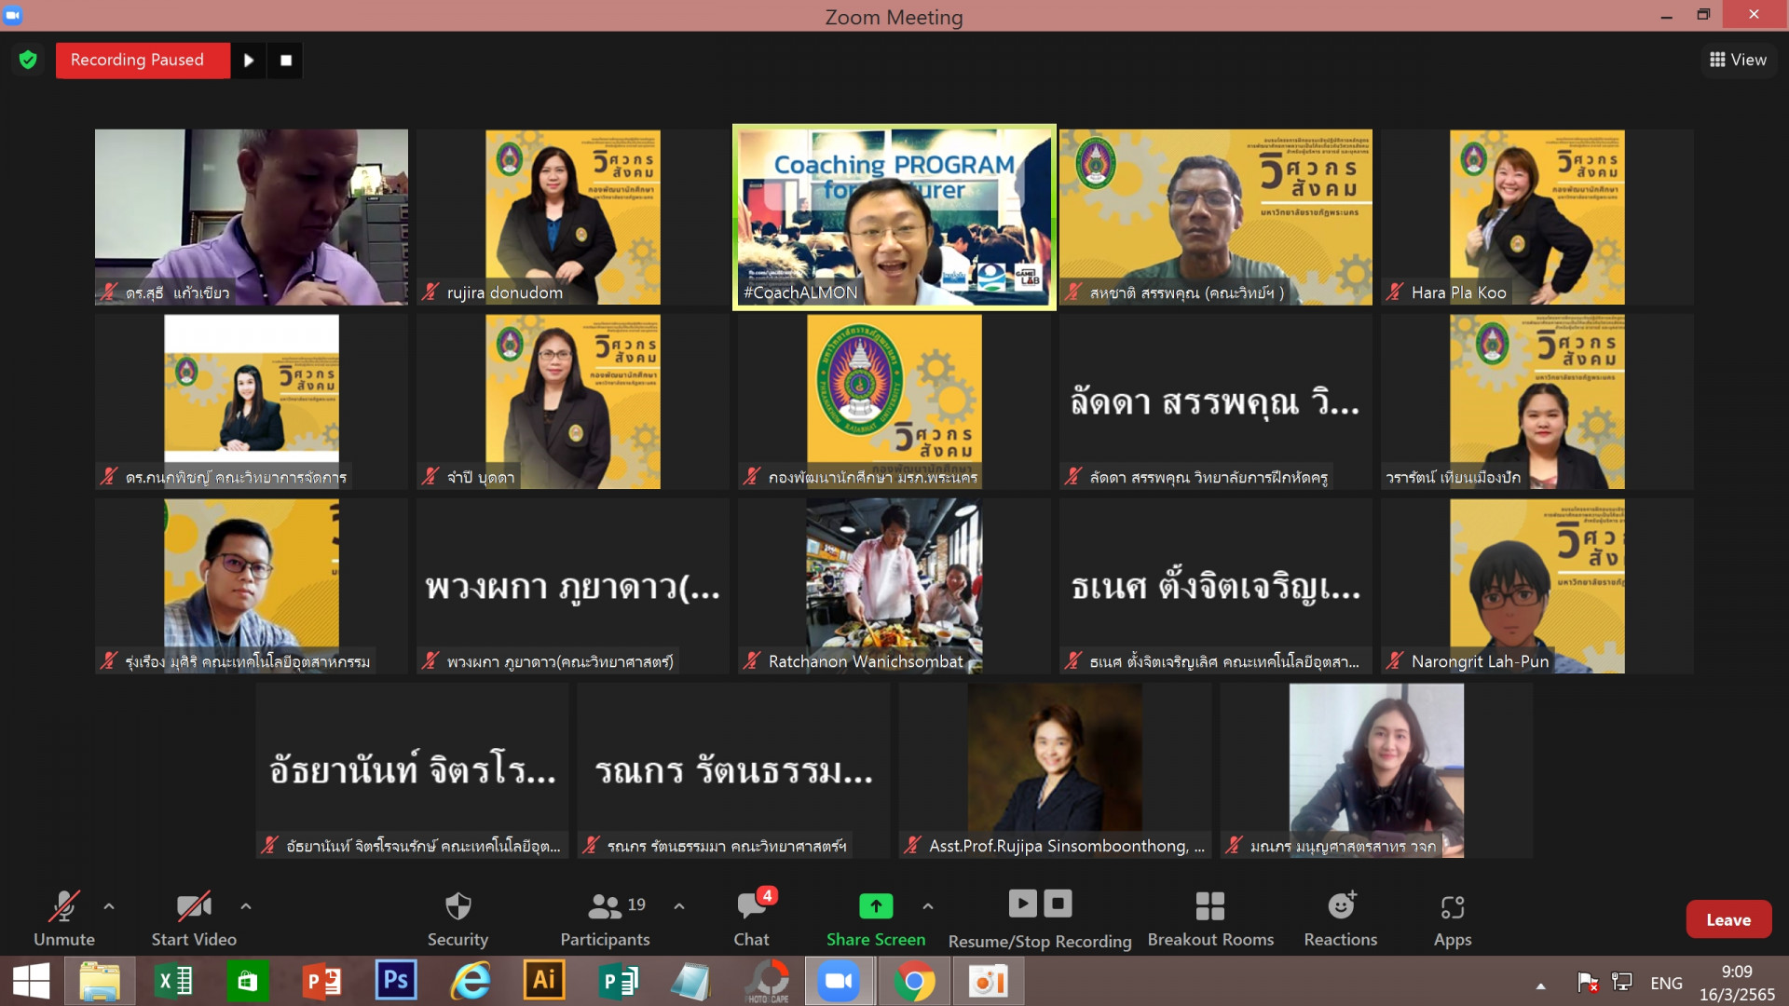Screen dimensions: 1789x1006
Task: Open share options arrow beside Share Screen
Action: tap(928, 905)
